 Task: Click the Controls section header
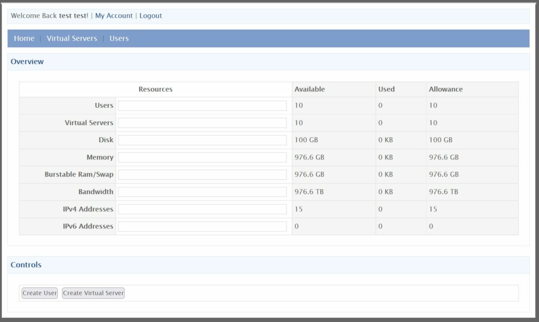point(25,265)
